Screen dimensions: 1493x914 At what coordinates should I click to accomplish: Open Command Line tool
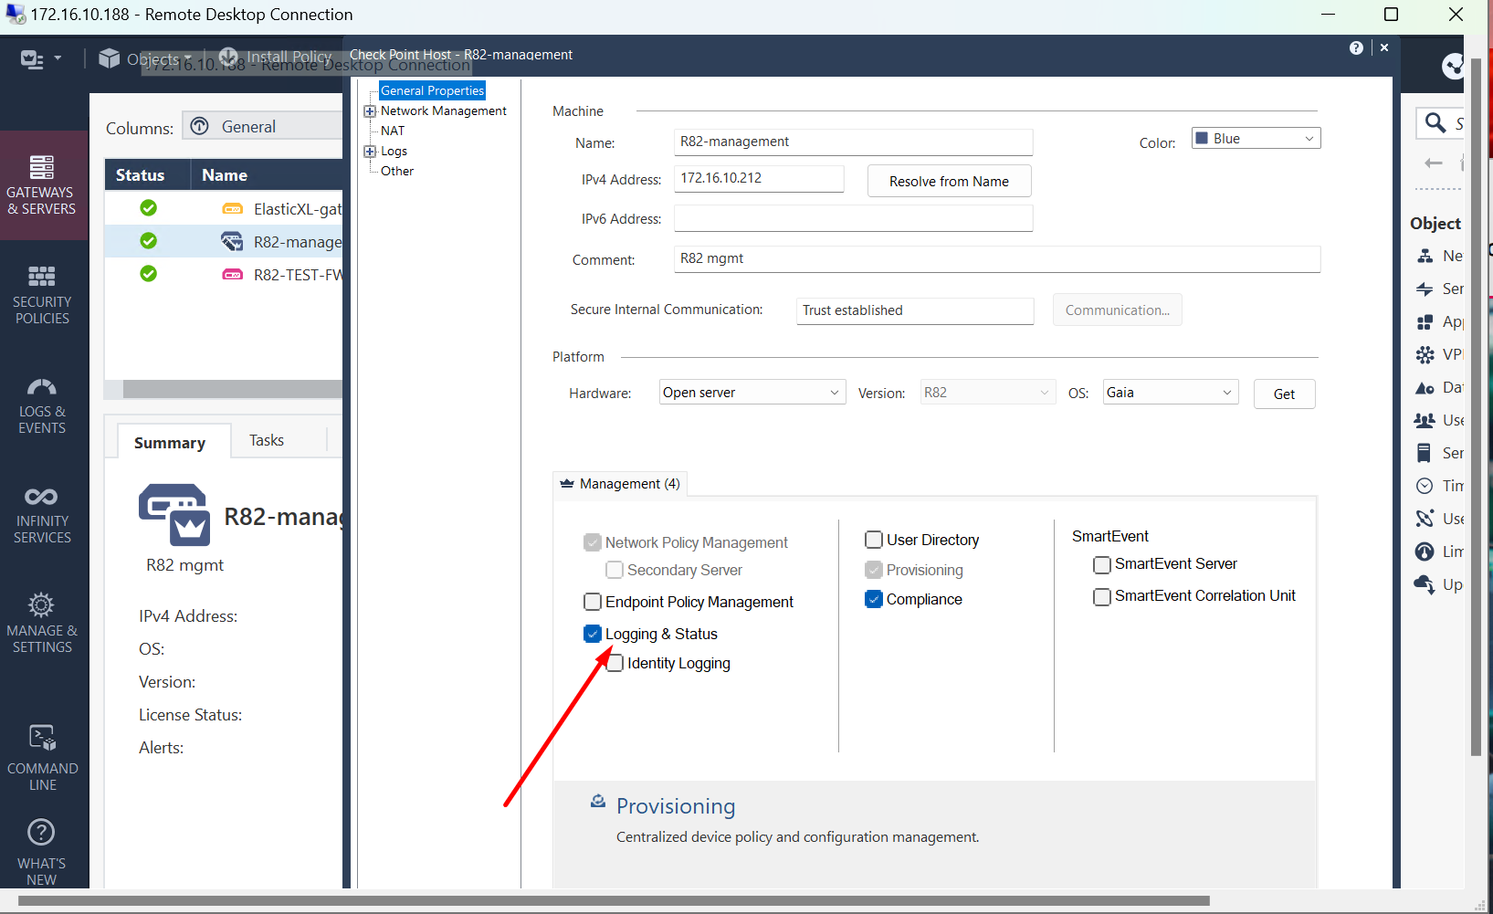pyautogui.click(x=42, y=757)
